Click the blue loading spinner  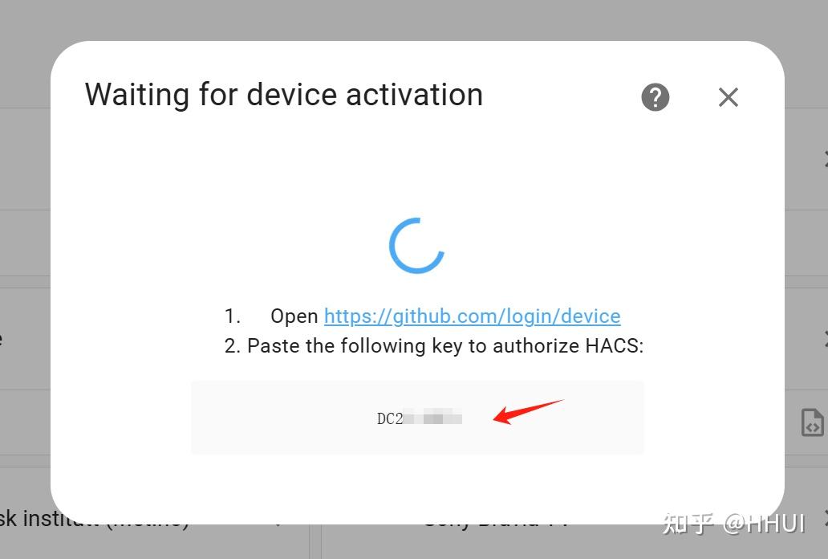coord(416,246)
